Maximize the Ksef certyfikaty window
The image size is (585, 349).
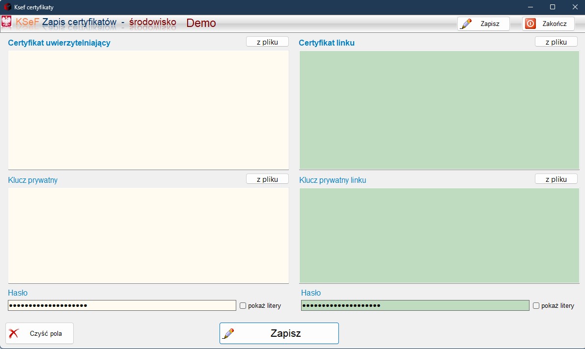click(552, 7)
